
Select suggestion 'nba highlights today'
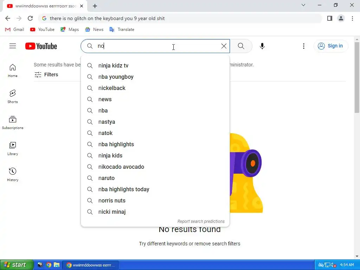tap(155, 189)
